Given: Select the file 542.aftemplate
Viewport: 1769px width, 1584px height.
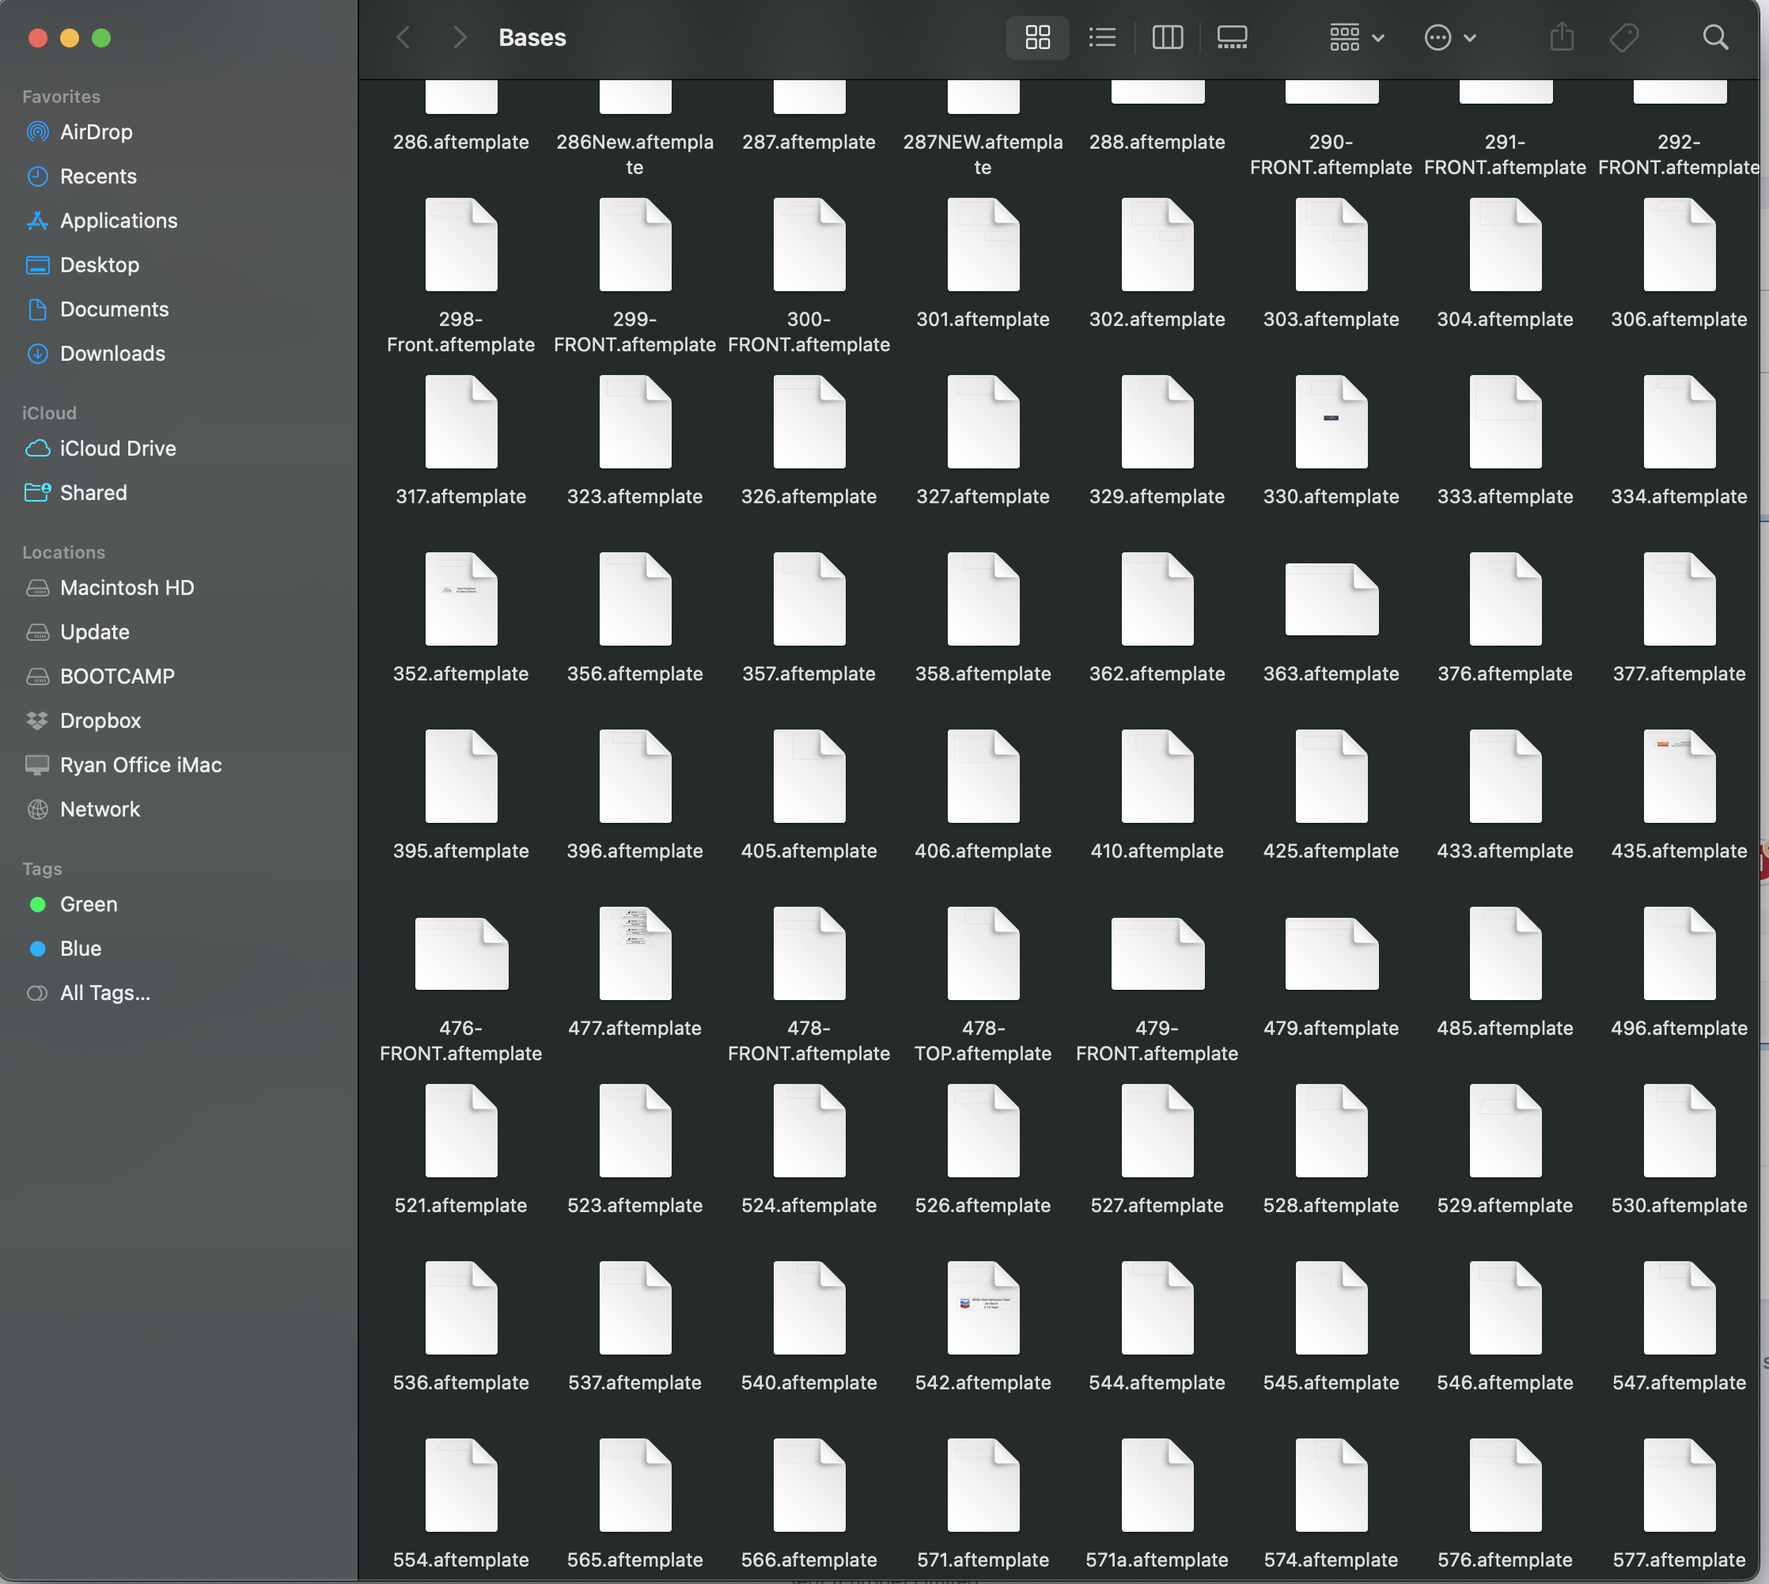Looking at the screenshot, I should 983,1307.
